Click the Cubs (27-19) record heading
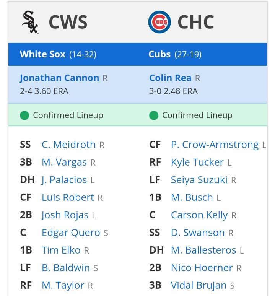Image resolution: width=275 pixels, height=296 pixels. point(175,54)
